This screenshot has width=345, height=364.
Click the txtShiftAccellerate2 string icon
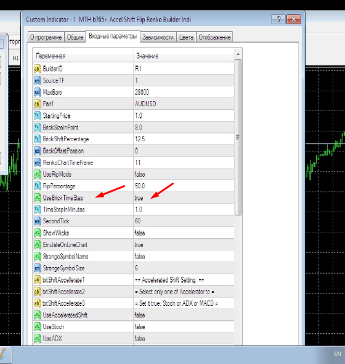point(38,292)
